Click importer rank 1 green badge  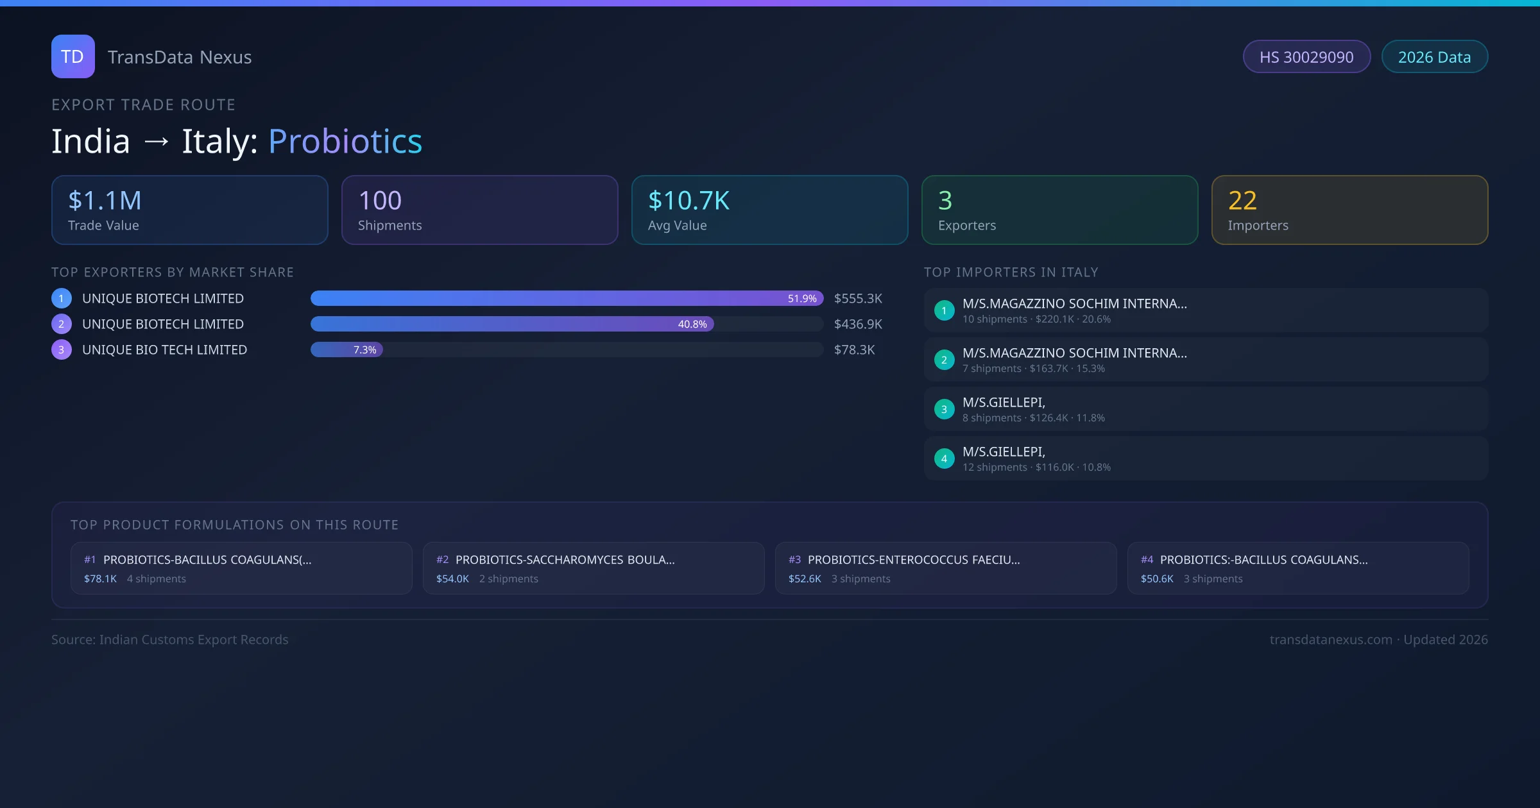(x=944, y=310)
